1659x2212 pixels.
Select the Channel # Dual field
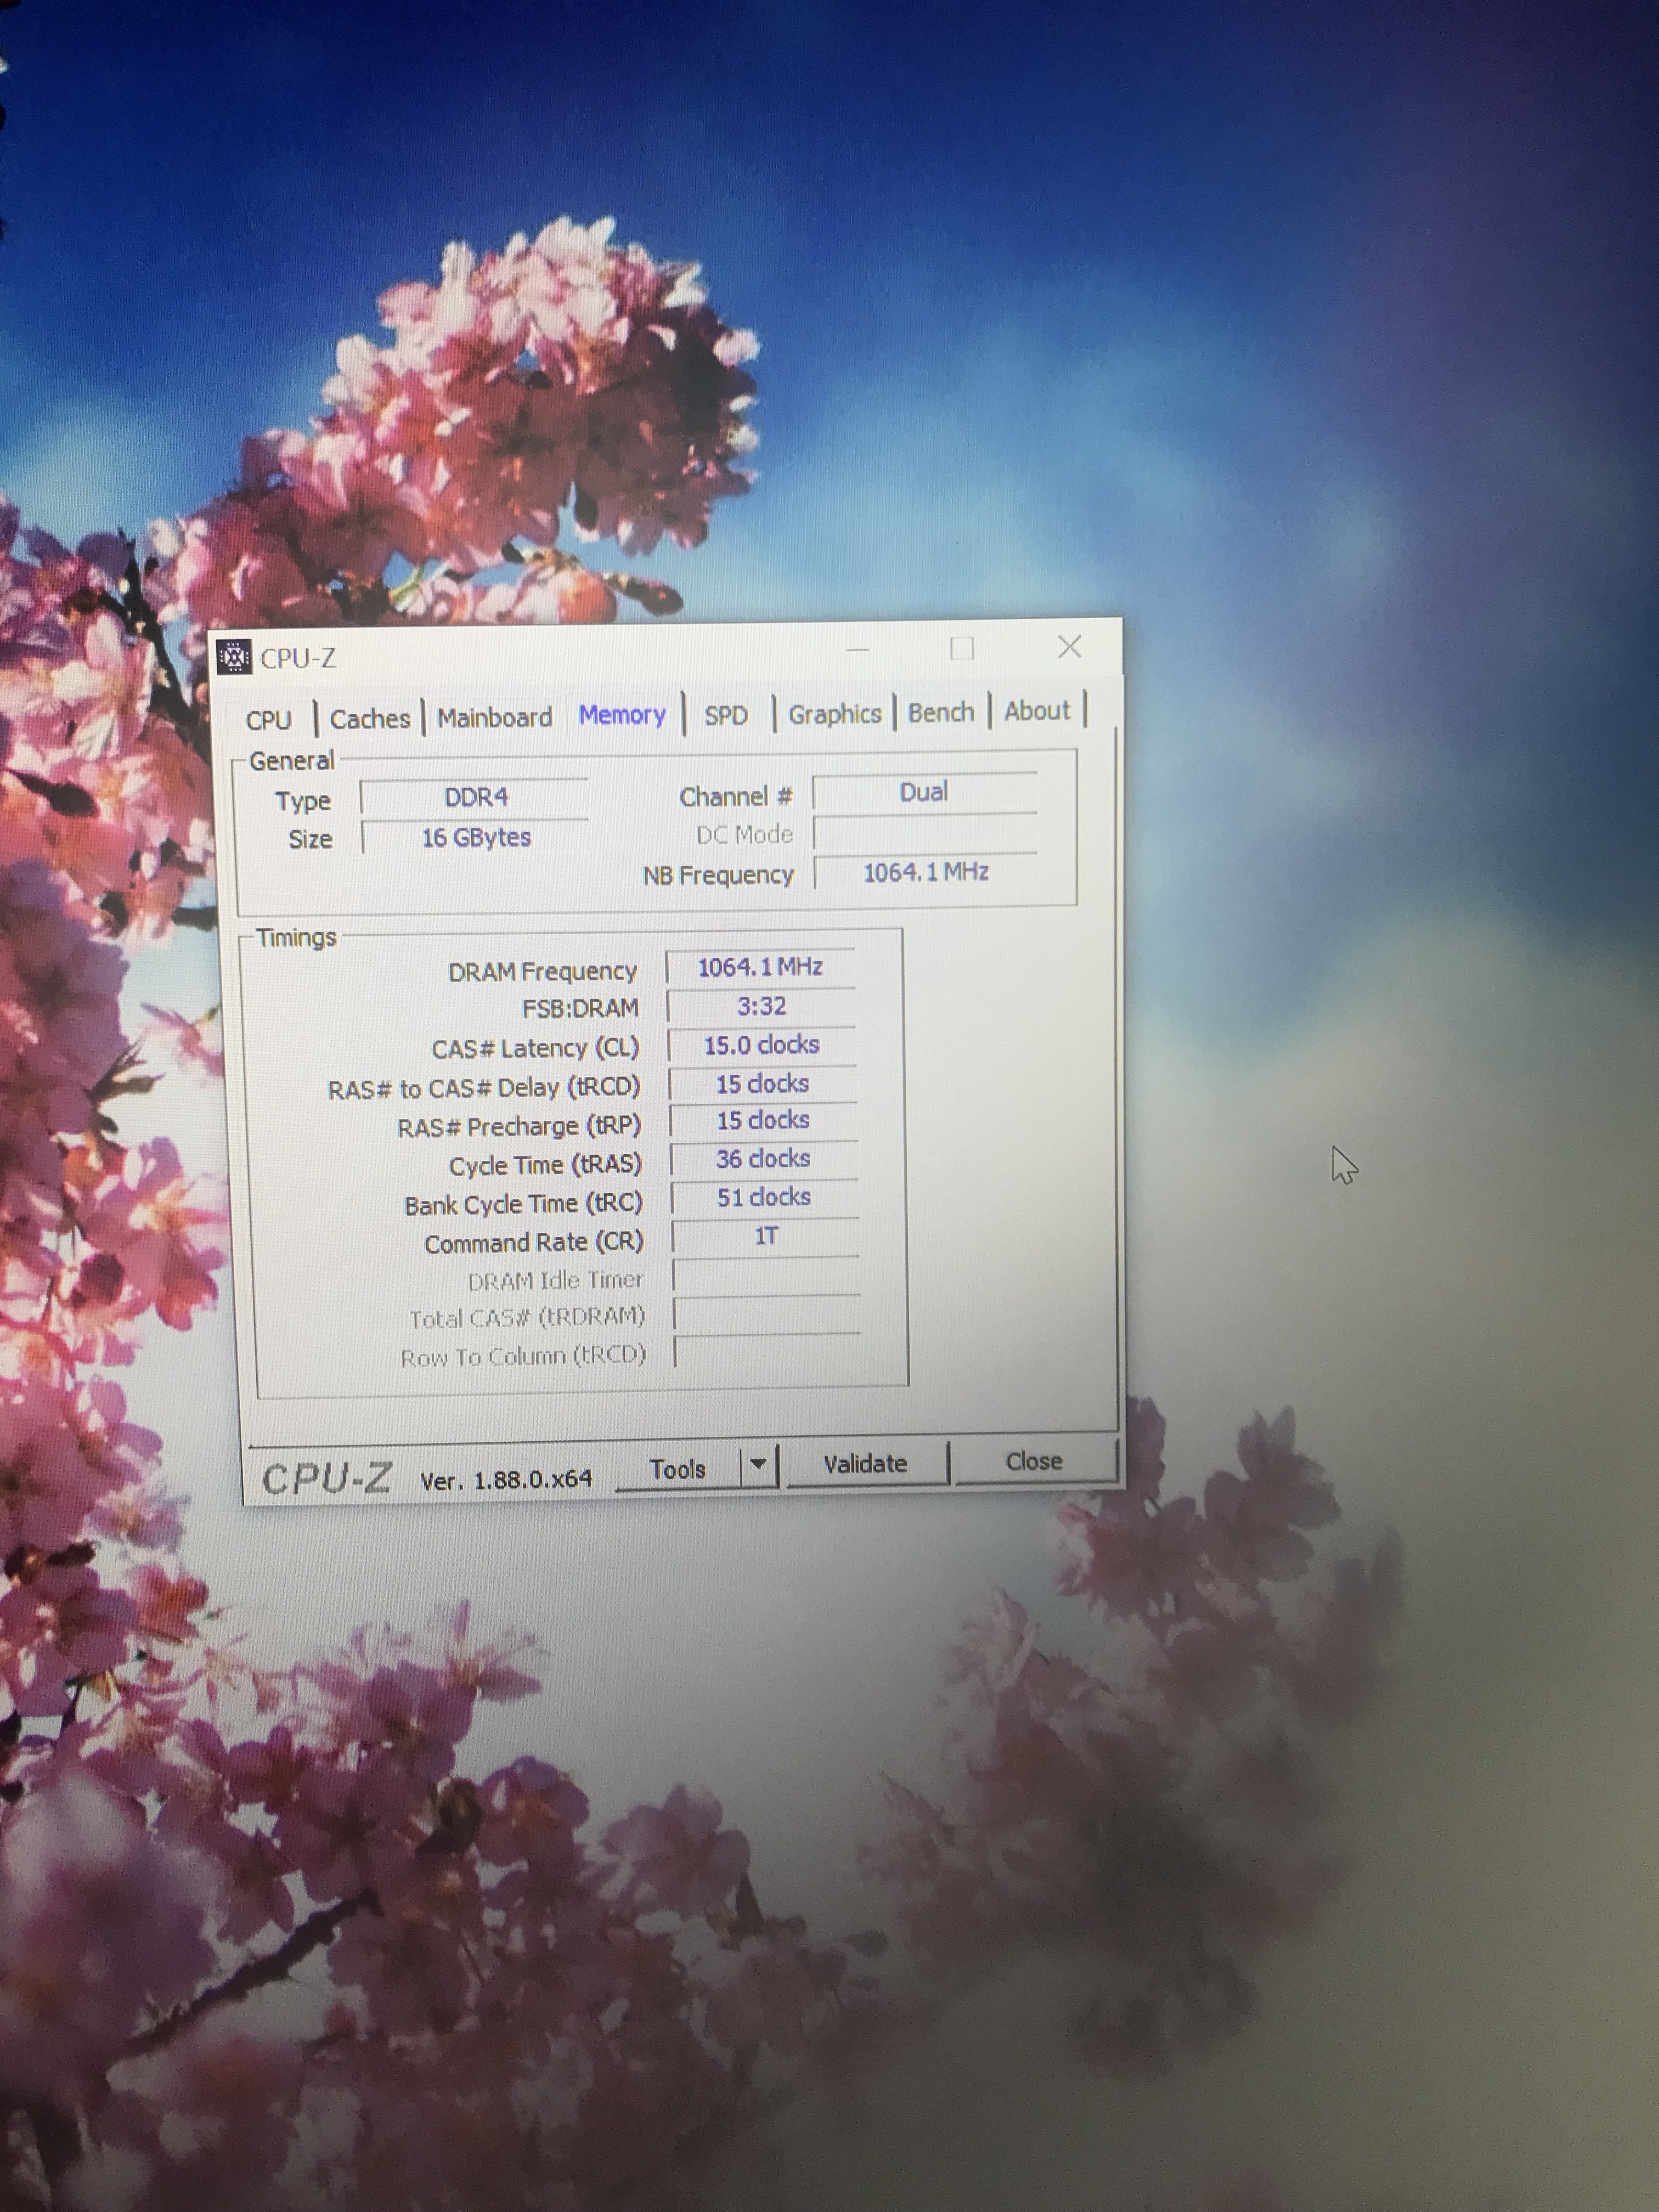[x=924, y=792]
